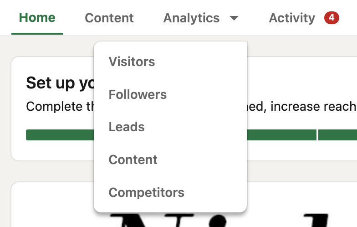Click the white divider in progress bar

(317, 135)
